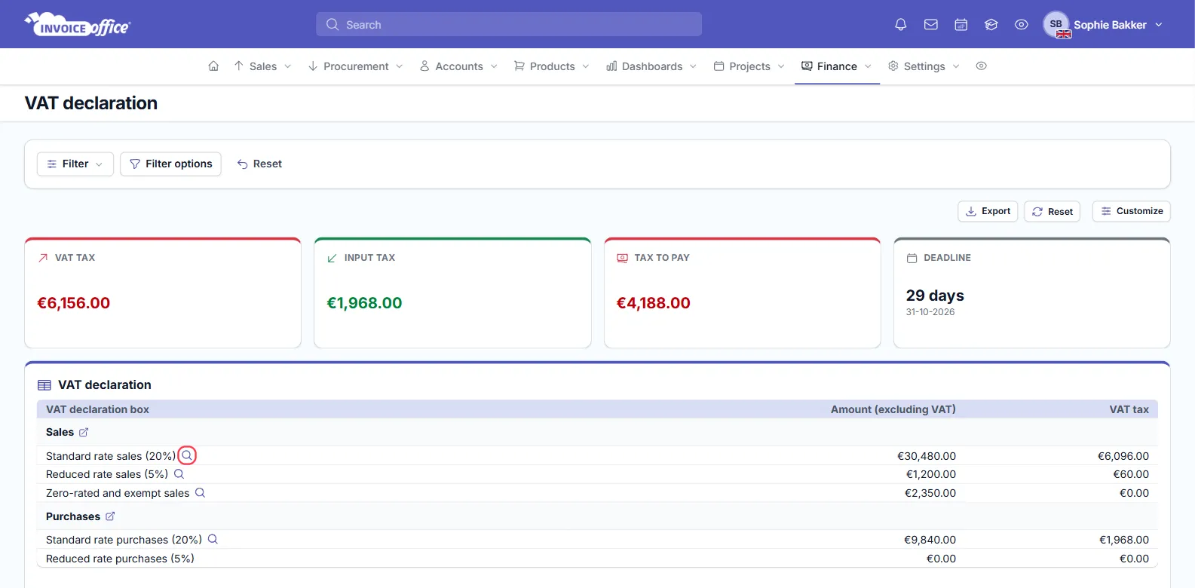Open the Sales menu

pos(262,66)
